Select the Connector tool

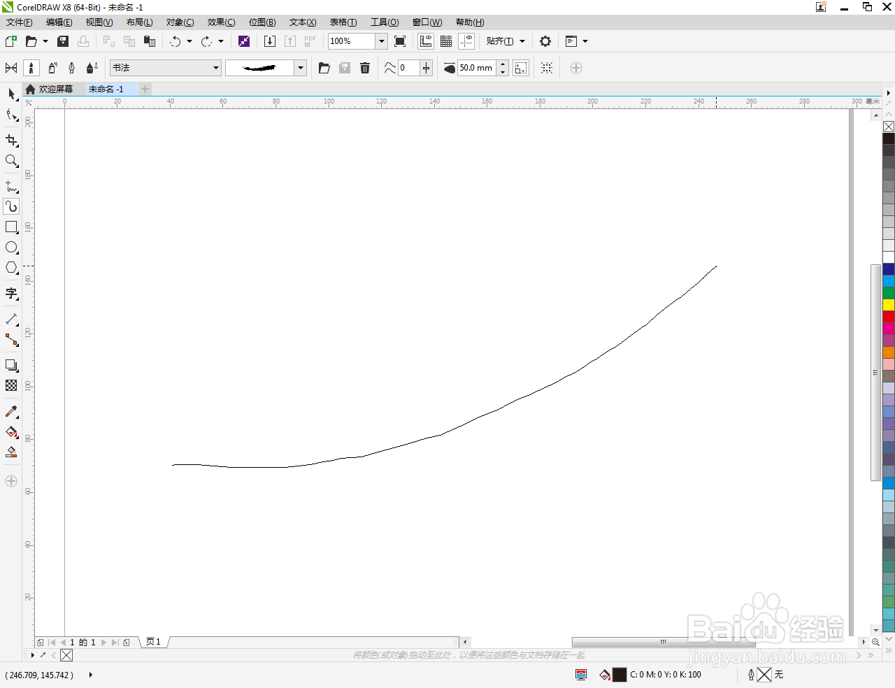(11, 340)
